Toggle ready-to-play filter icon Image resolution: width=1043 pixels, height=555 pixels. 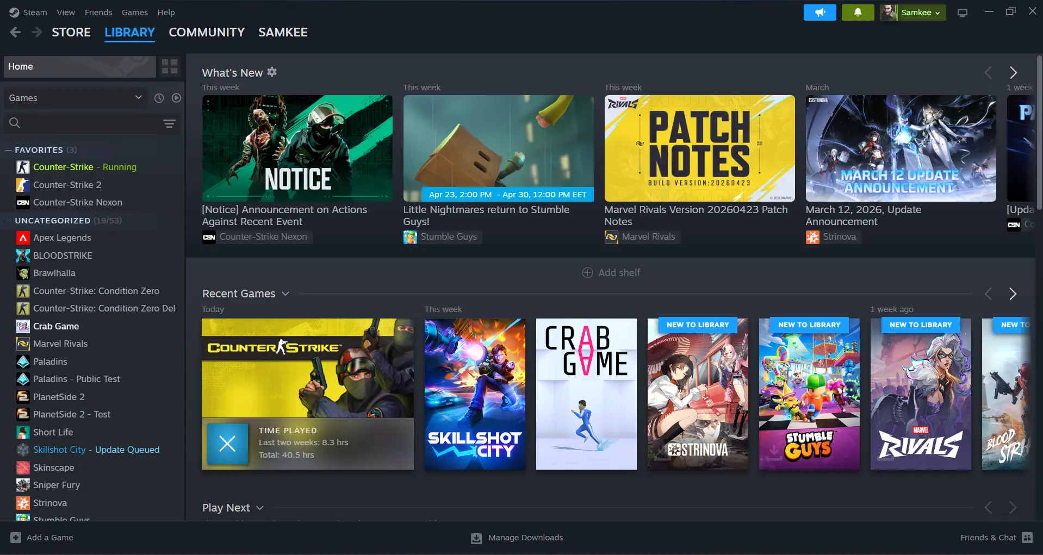(176, 98)
